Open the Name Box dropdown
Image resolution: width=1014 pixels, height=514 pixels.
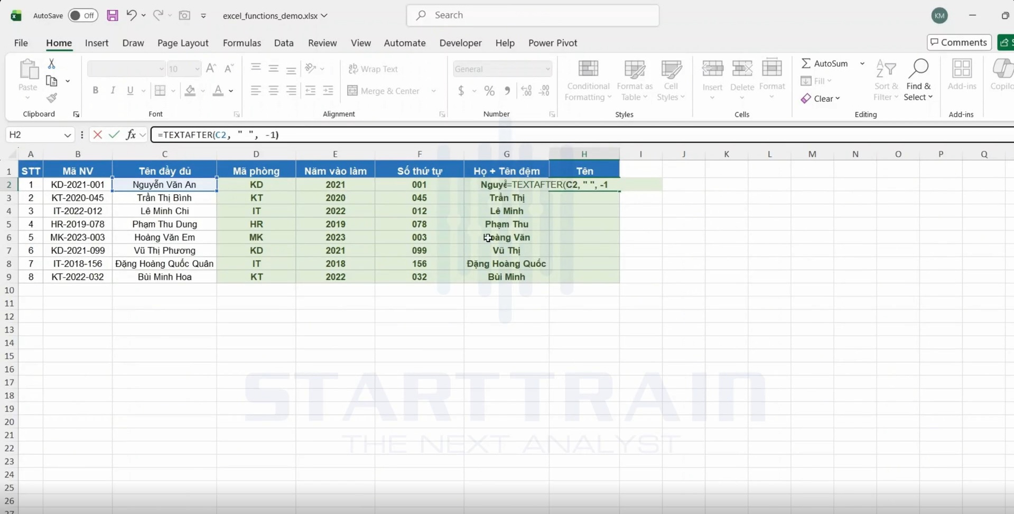tap(67, 135)
